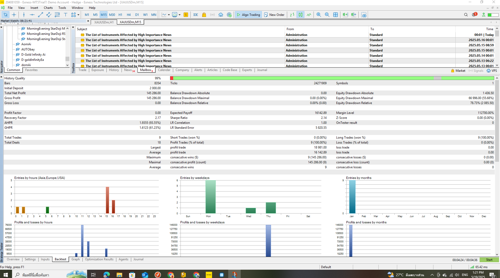Viewport: 500px width, 278px height.
Task: Click the Start button in Strategy Tester
Action: click(489, 260)
